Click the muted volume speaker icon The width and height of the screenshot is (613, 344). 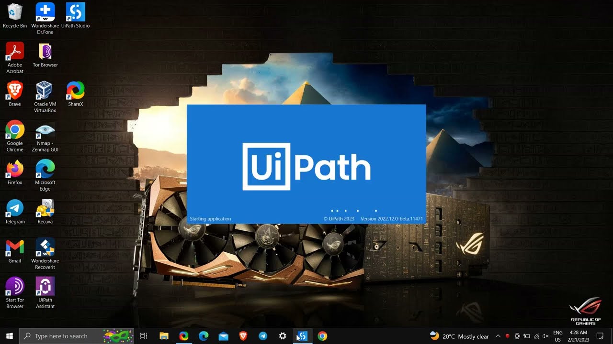click(545, 336)
